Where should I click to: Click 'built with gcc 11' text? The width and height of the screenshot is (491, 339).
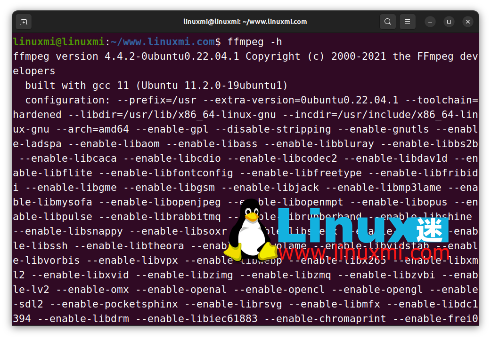point(77,86)
